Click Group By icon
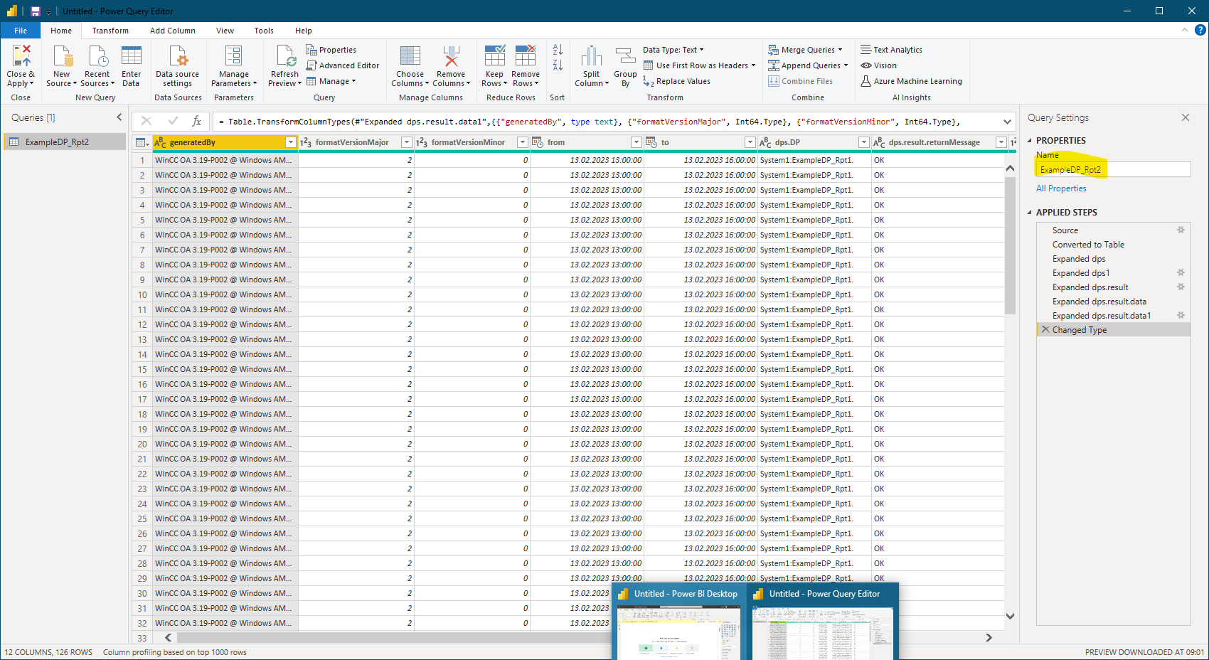 click(x=625, y=56)
